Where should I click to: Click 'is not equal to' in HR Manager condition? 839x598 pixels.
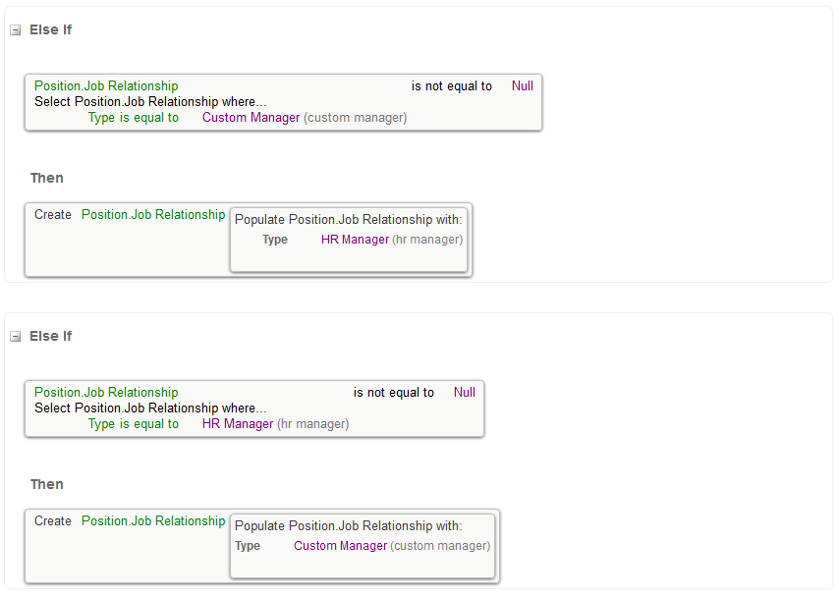[393, 393]
